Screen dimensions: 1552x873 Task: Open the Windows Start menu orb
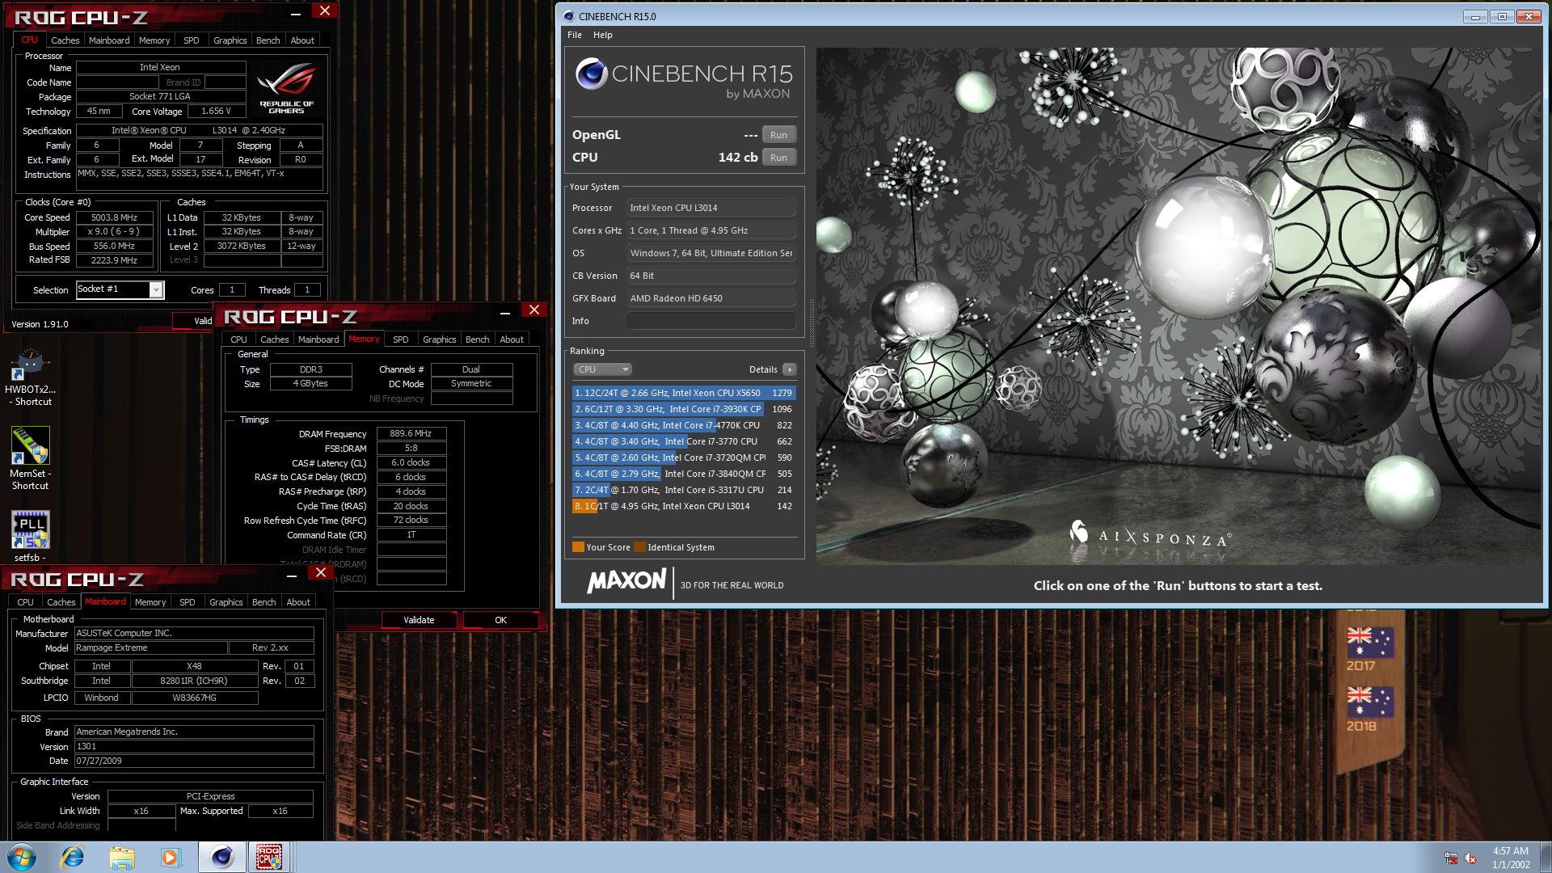click(x=22, y=857)
